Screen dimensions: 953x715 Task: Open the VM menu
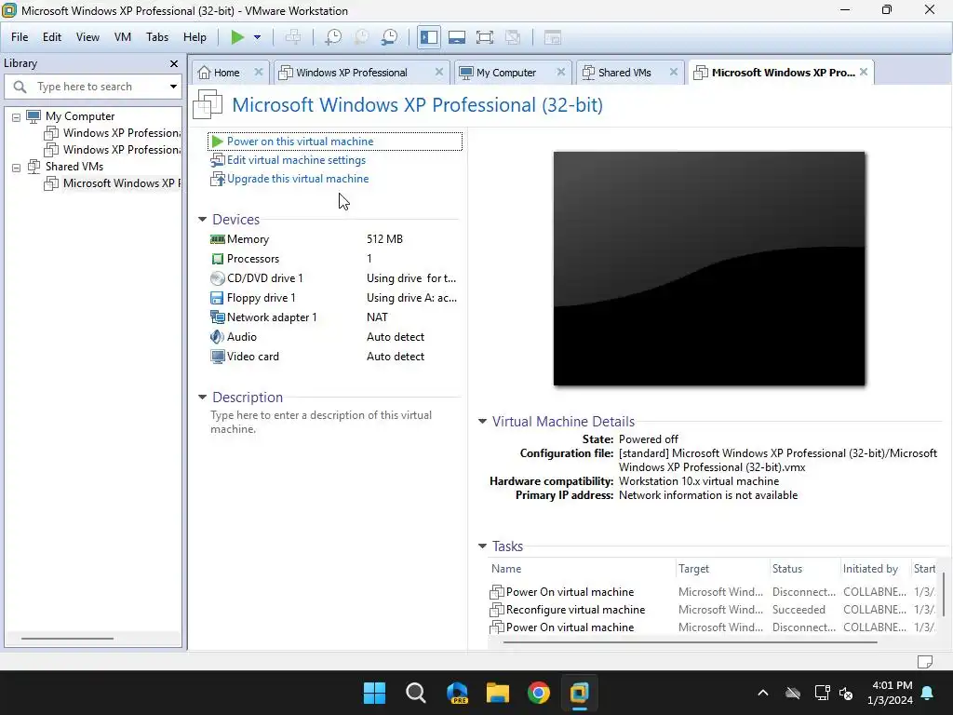(122, 37)
